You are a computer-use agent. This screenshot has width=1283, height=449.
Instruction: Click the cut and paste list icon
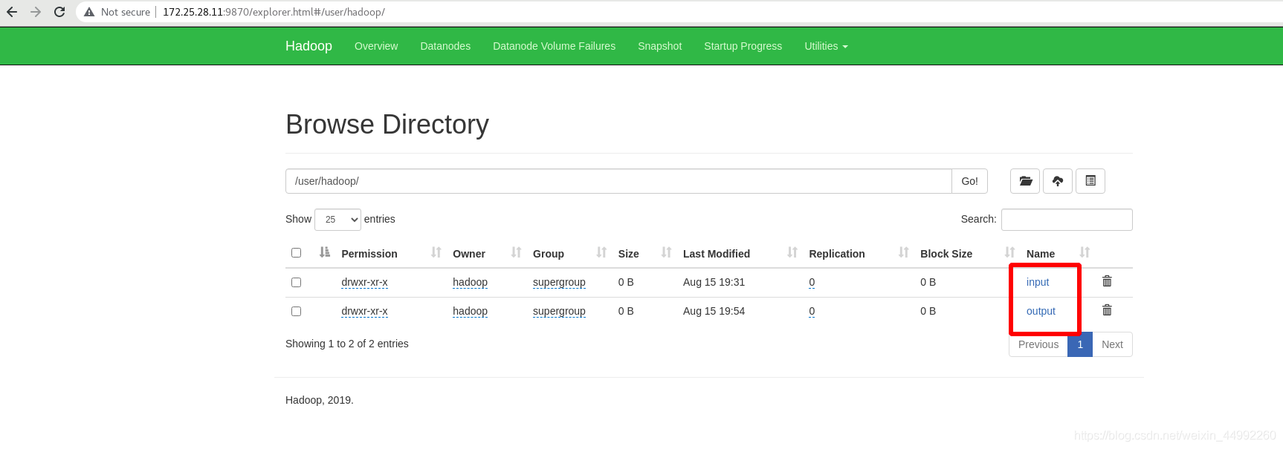(x=1090, y=181)
